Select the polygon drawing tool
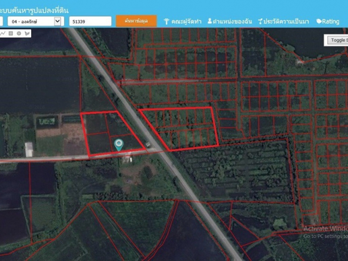The width and height of the screenshot is (348, 261). pos(27,34)
